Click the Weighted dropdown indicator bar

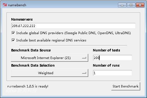pos(84,73)
